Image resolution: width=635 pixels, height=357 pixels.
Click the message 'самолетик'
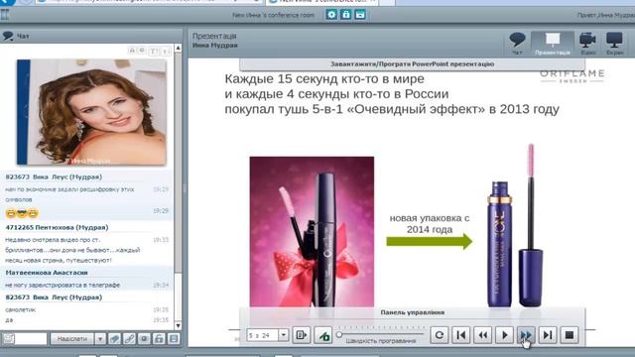(x=21, y=309)
